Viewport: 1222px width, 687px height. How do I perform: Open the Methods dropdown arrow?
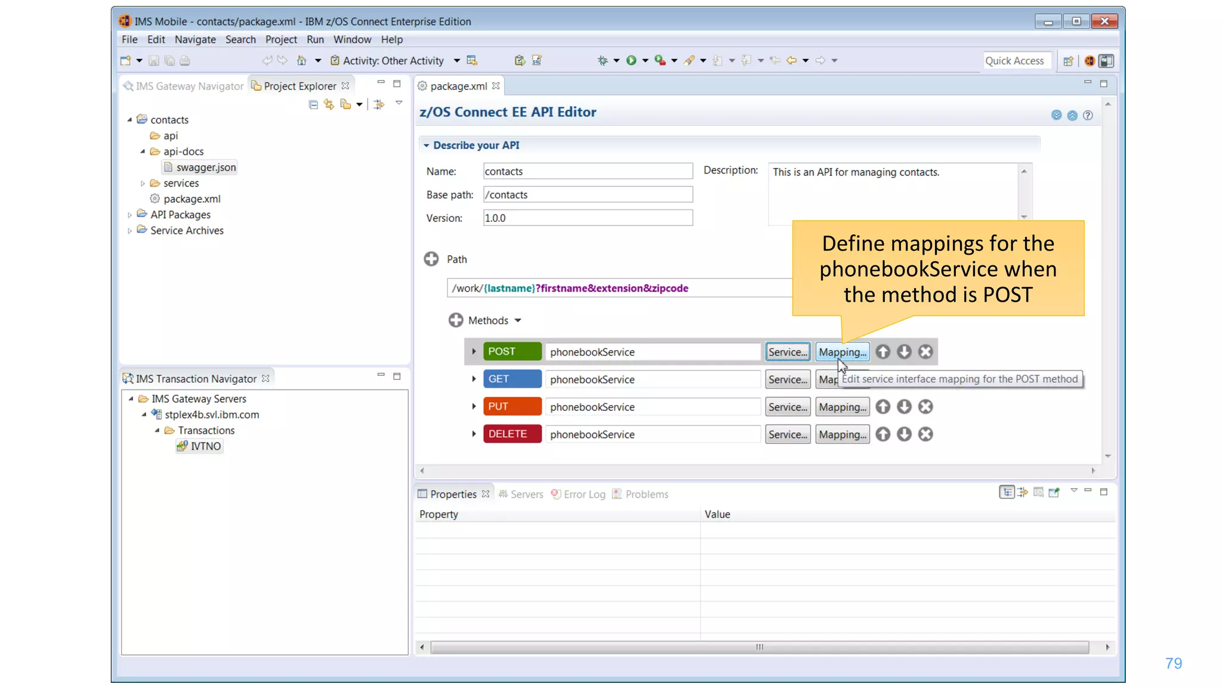[518, 321]
